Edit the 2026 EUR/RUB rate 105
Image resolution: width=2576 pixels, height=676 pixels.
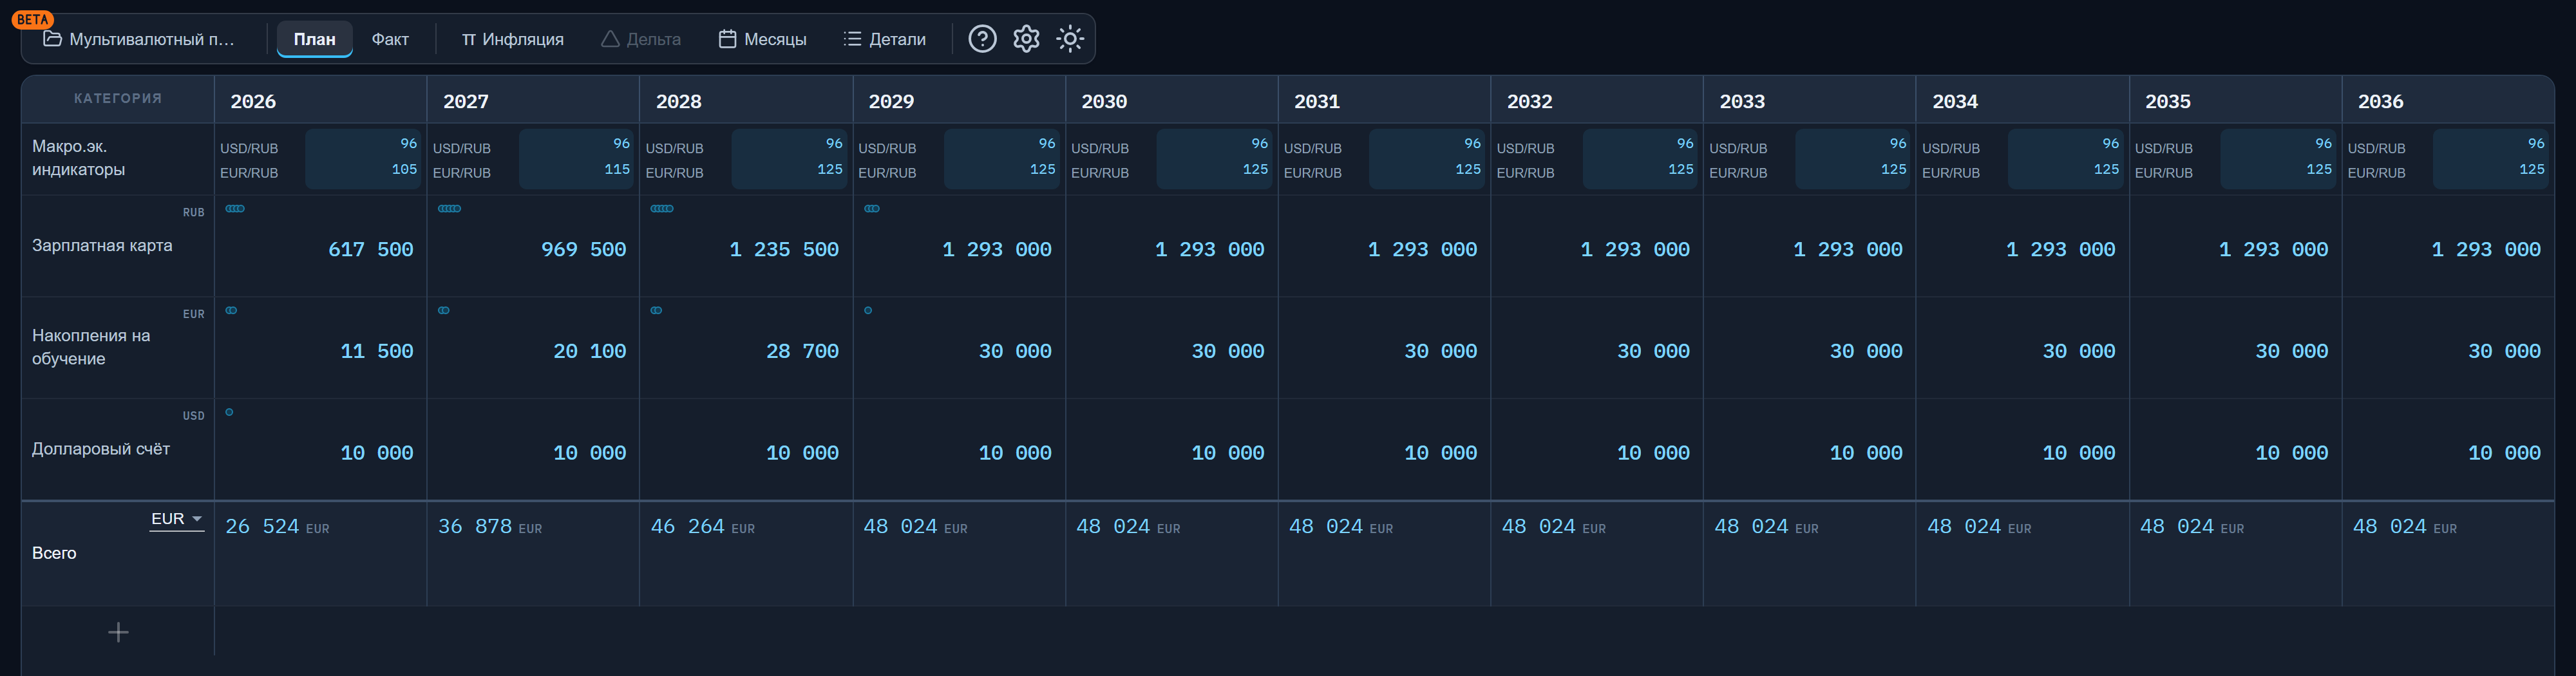coord(404,170)
